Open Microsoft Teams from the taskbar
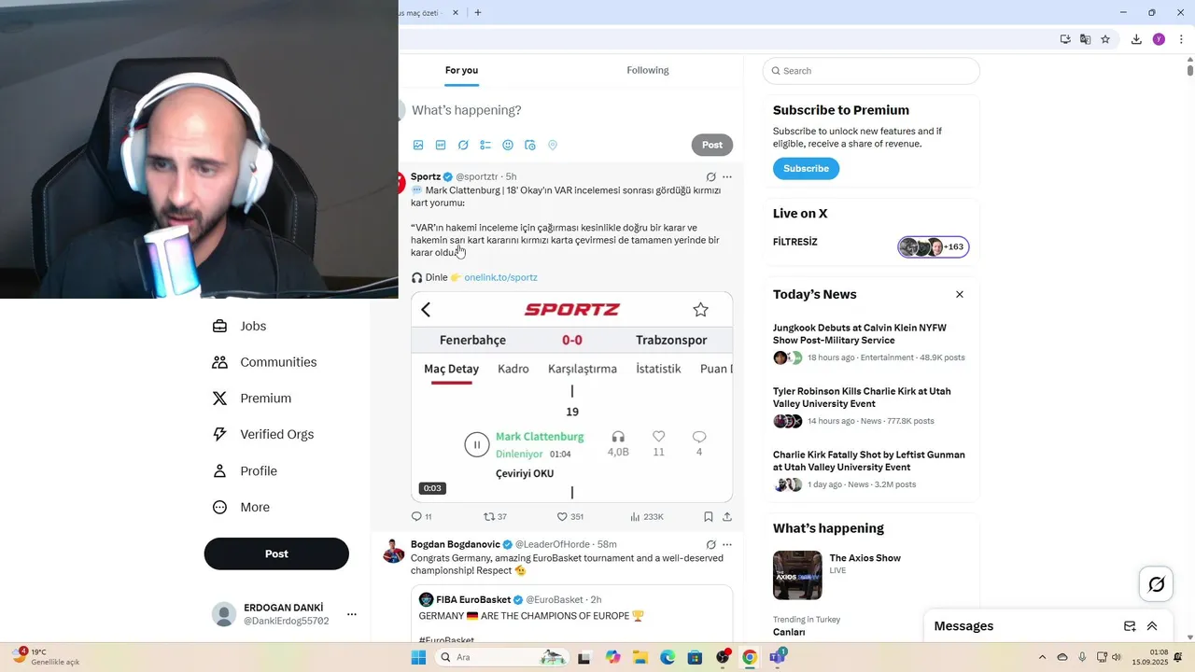 [777, 657]
